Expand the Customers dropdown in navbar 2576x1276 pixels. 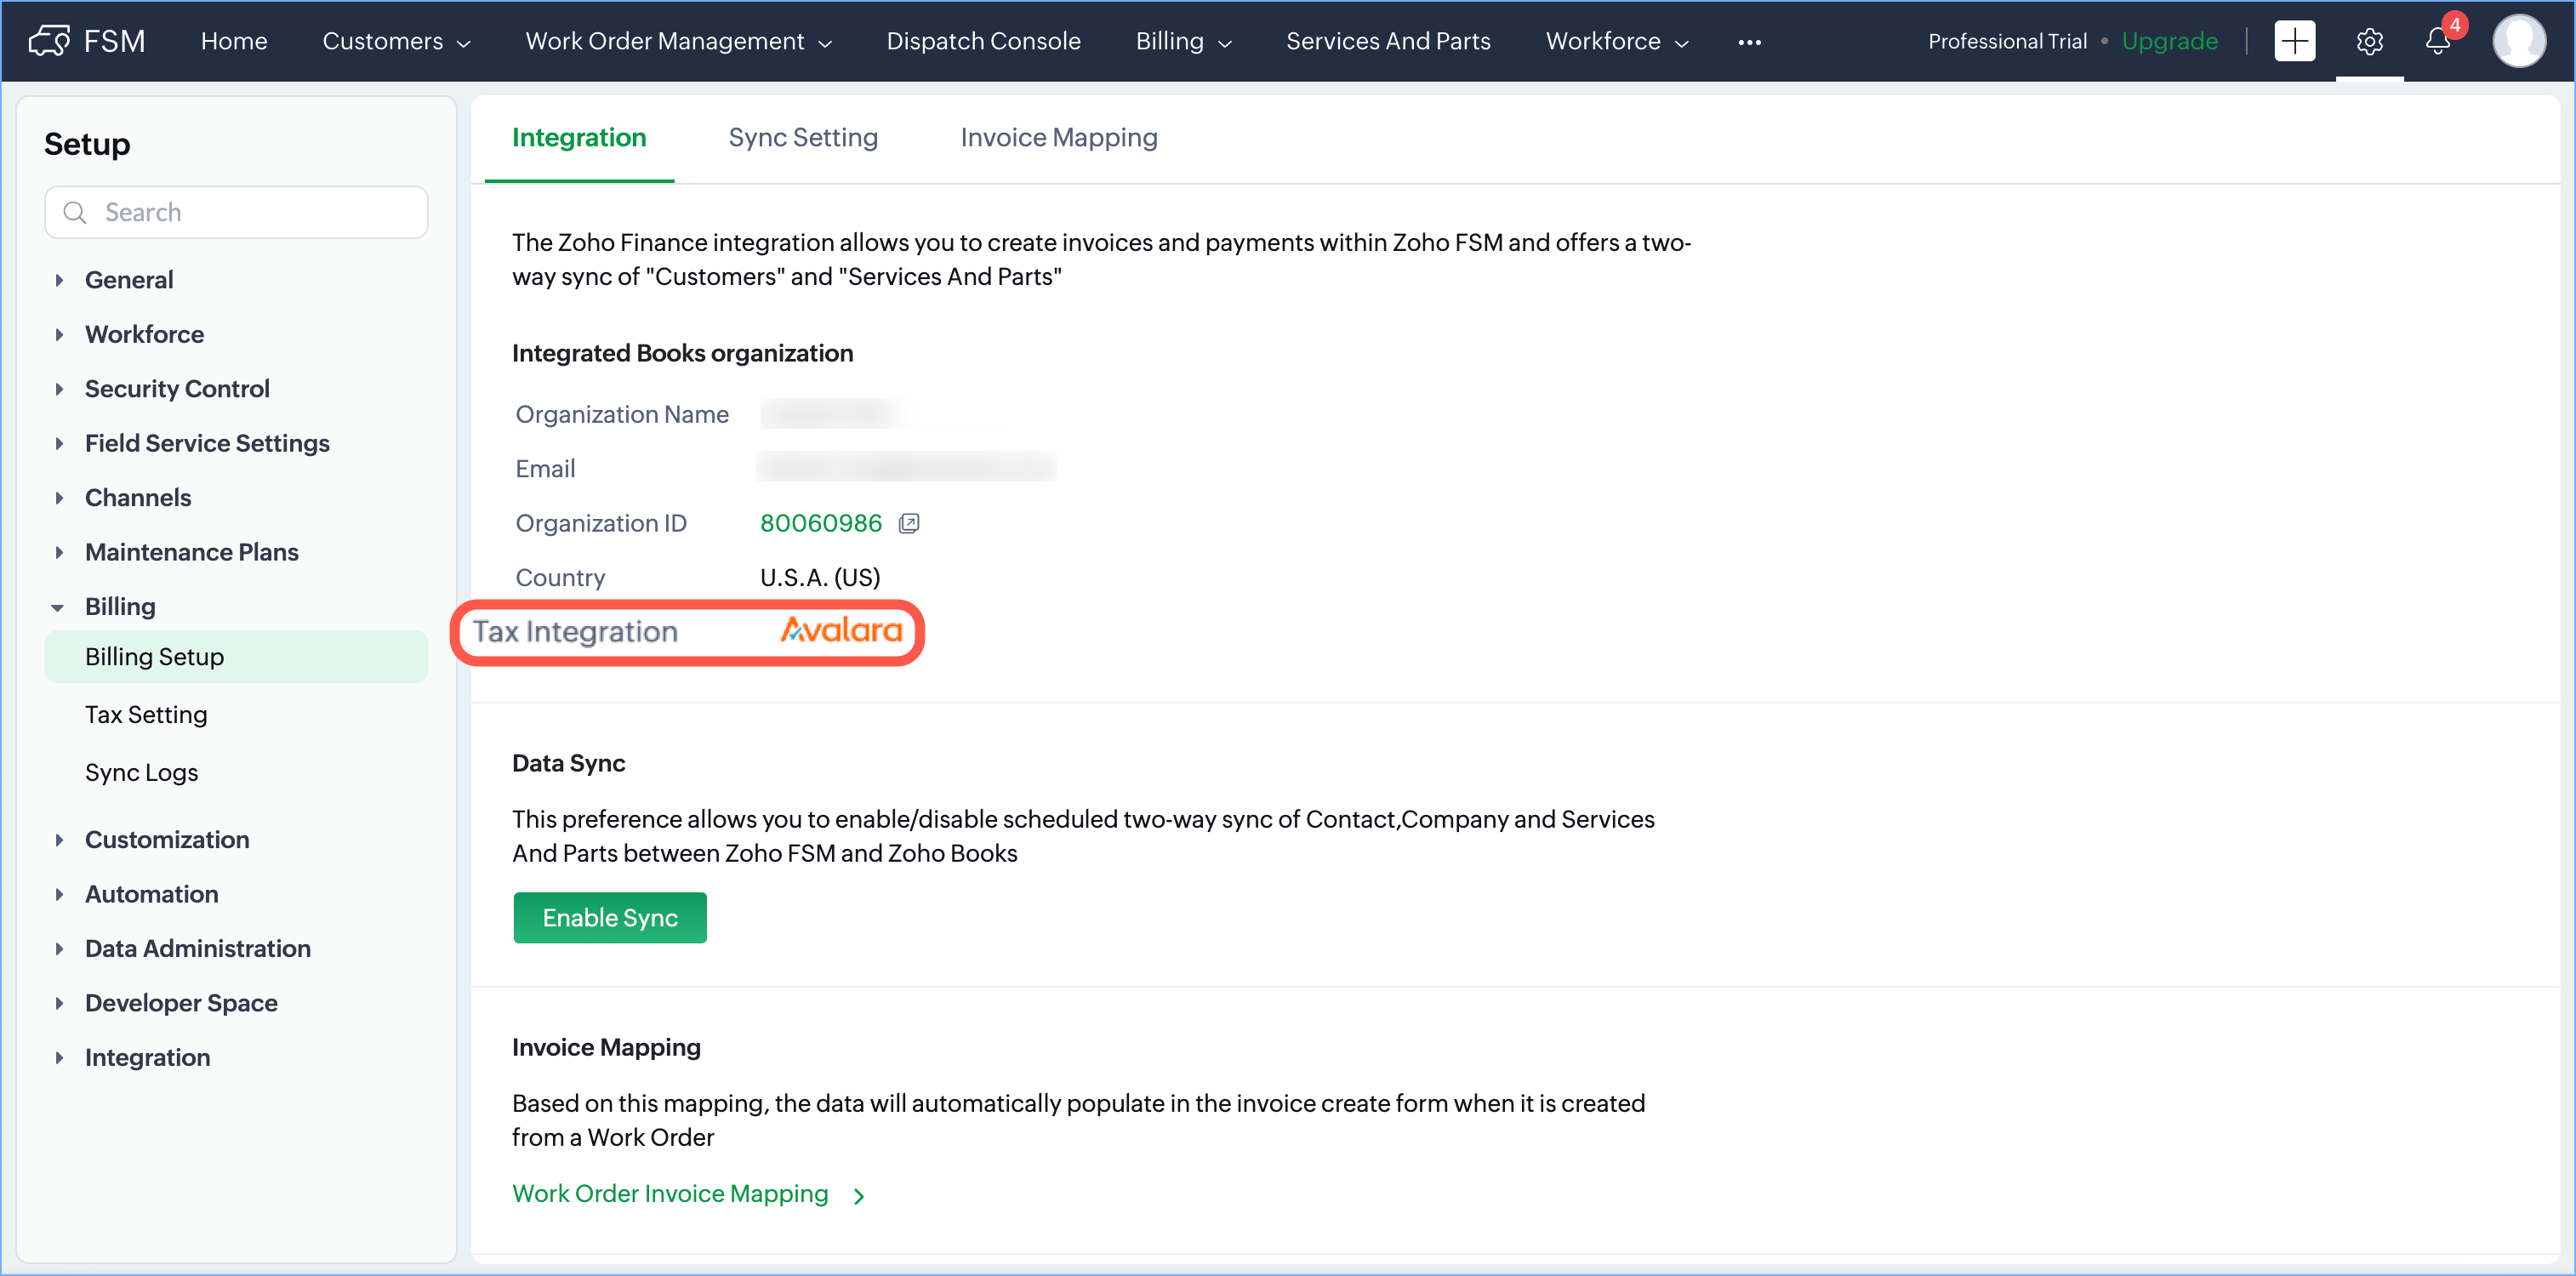pyautogui.click(x=396, y=41)
